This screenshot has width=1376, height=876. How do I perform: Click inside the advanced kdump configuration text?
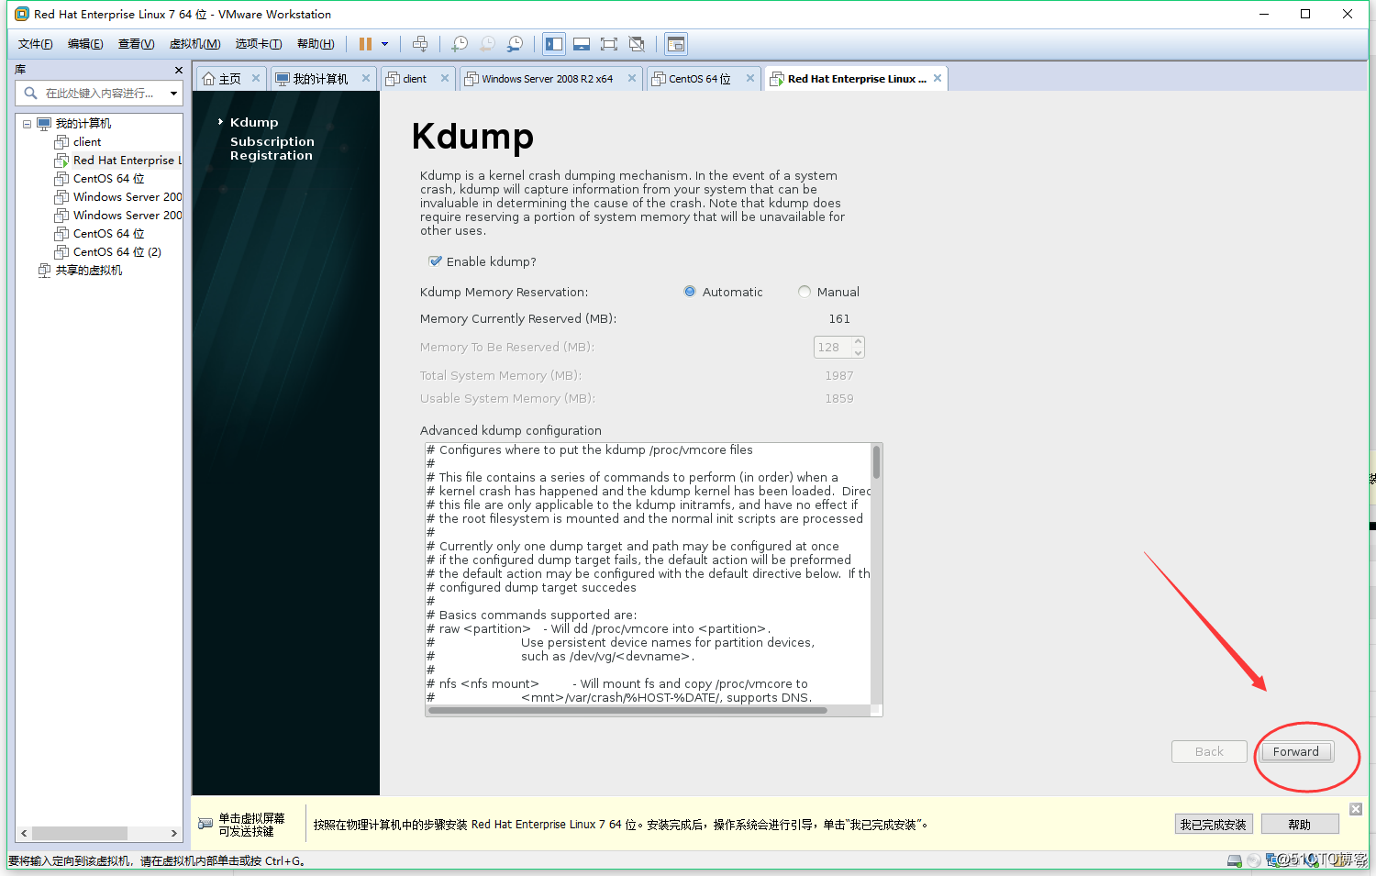pyautogui.click(x=648, y=574)
